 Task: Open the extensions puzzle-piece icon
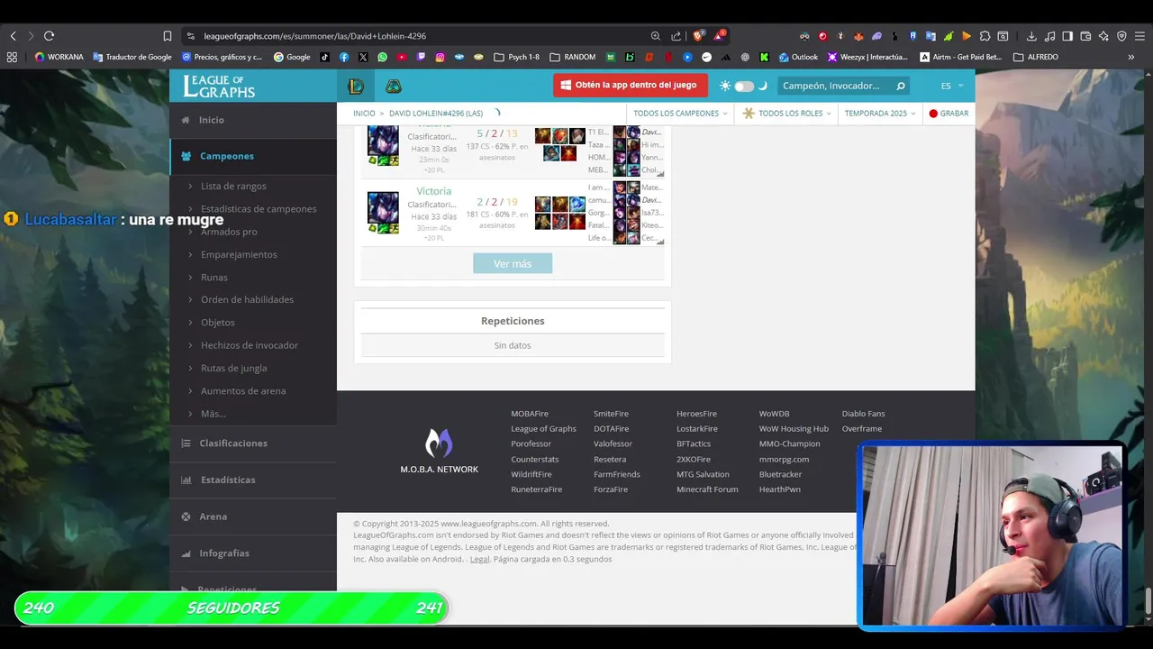pyautogui.click(x=985, y=36)
